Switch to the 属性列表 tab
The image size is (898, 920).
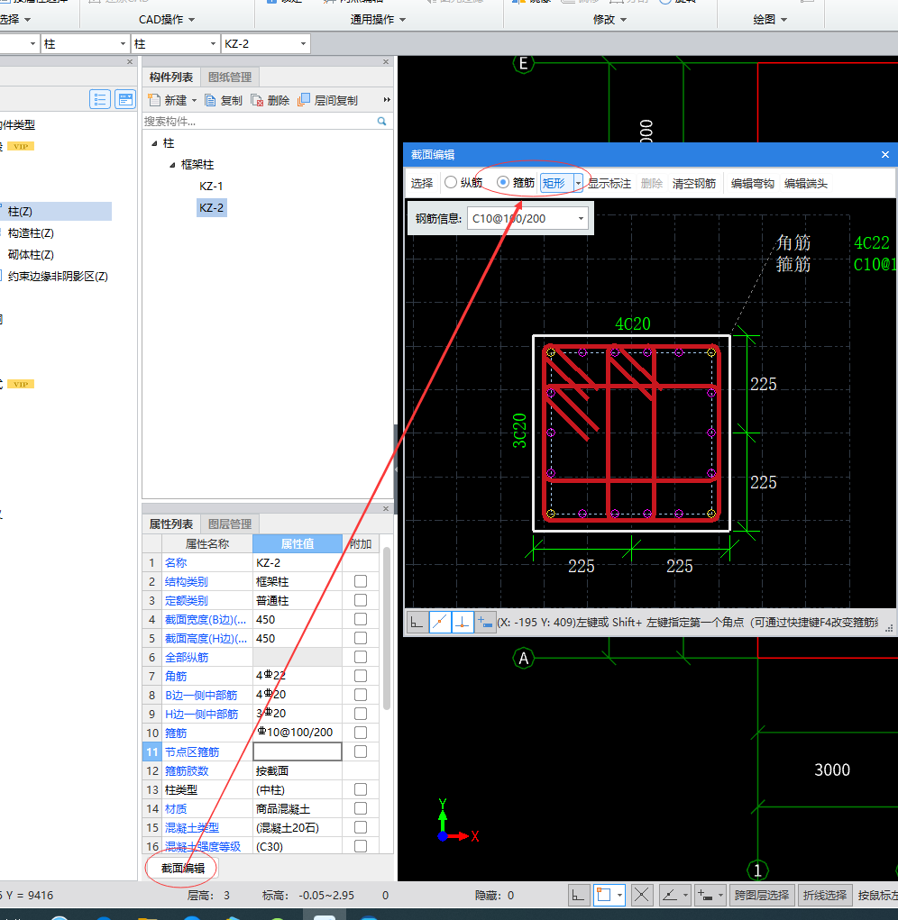click(170, 524)
